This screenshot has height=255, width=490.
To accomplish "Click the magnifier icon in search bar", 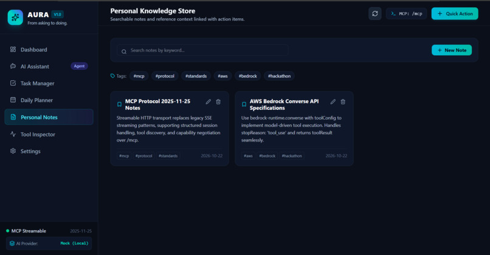I will click(x=124, y=52).
